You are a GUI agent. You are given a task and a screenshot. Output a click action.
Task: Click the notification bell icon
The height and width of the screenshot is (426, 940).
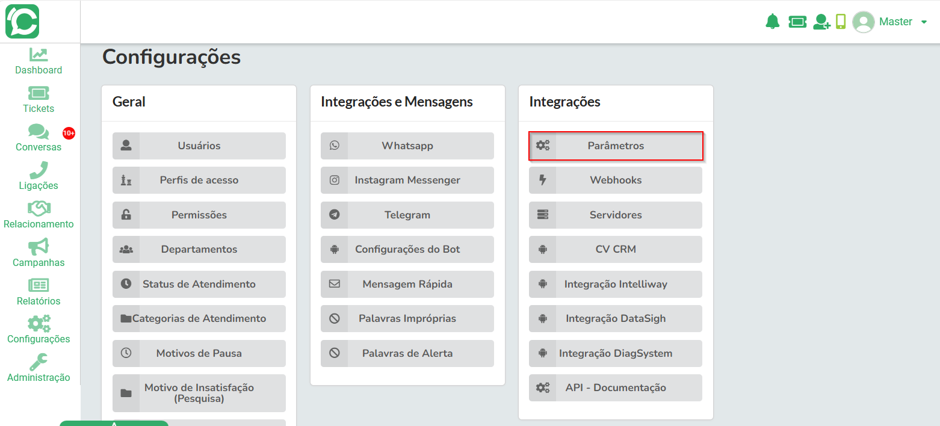coord(772,22)
